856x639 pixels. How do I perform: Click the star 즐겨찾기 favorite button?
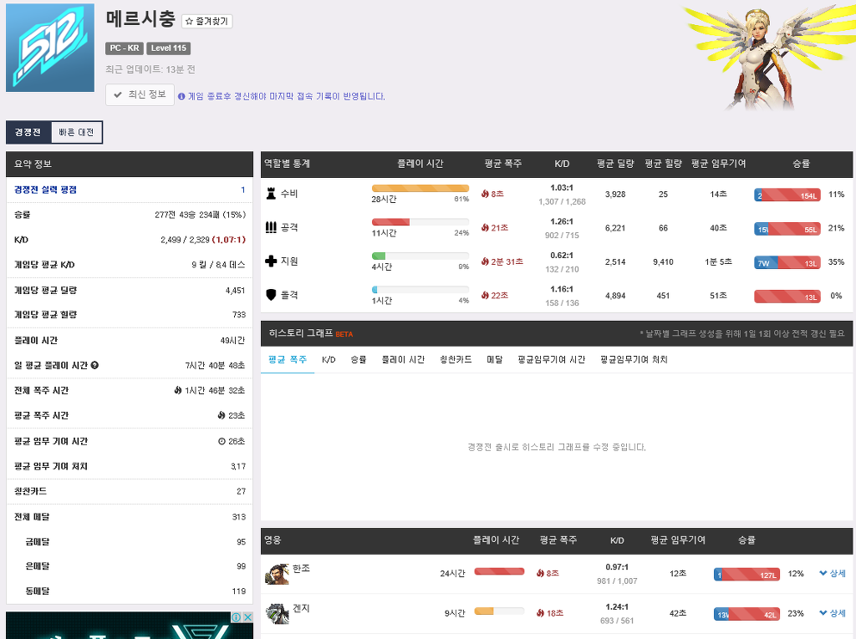(x=207, y=21)
